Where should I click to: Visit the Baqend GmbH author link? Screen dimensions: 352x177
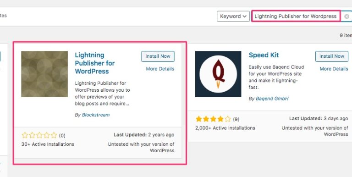pyautogui.click(x=272, y=99)
